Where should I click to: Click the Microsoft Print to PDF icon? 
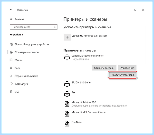[x=67, y=104]
